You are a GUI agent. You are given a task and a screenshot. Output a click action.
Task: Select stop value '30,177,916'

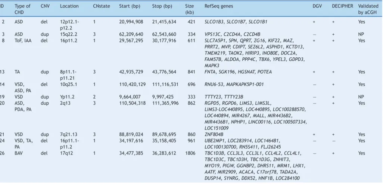[164, 41]
